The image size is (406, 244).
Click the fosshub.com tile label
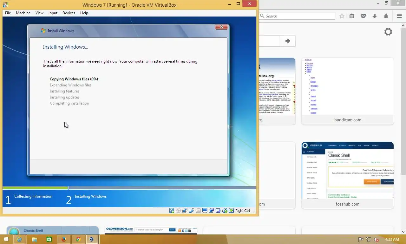coord(348,204)
